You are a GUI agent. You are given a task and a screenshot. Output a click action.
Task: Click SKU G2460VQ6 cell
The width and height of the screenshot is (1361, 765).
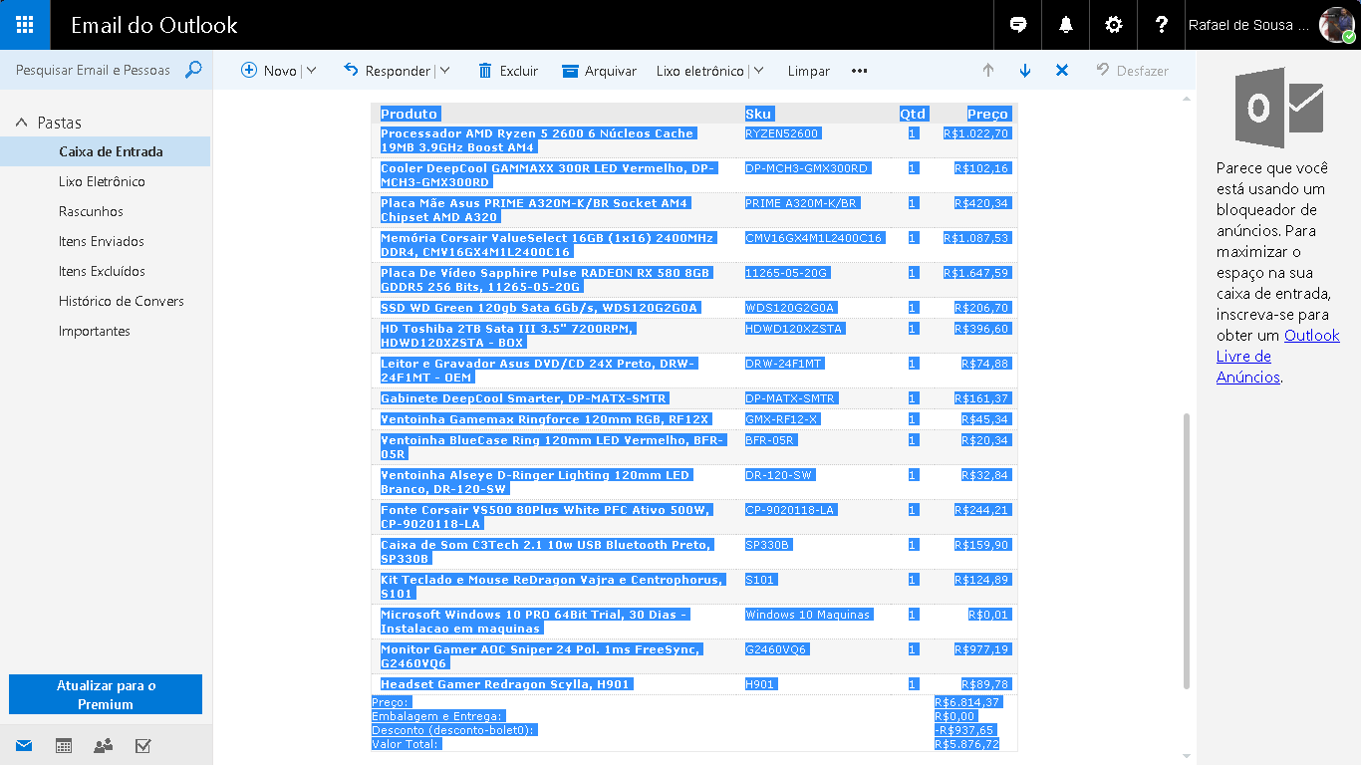[x=776, y=649]
